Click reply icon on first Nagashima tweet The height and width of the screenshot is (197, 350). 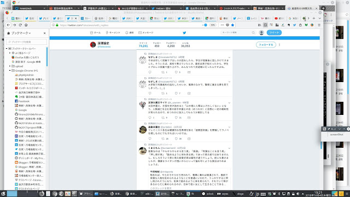pyautogui.click(x=150, y=72)
